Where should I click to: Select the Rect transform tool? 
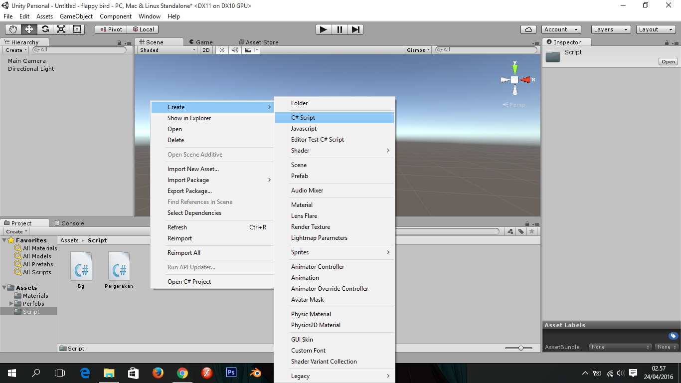(77, 29)
